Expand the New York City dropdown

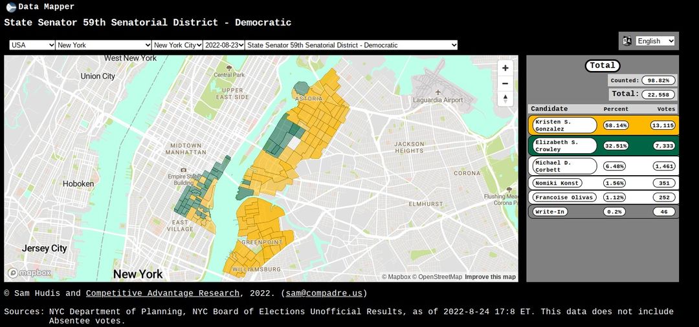177,45
